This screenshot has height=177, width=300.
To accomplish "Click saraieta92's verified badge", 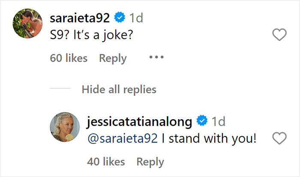I will (x=120, y=18).
